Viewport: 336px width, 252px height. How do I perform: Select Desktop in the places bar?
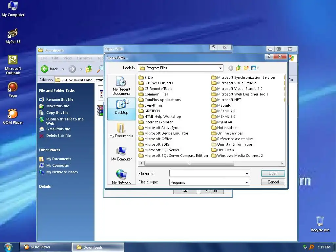tap(121, 109)
